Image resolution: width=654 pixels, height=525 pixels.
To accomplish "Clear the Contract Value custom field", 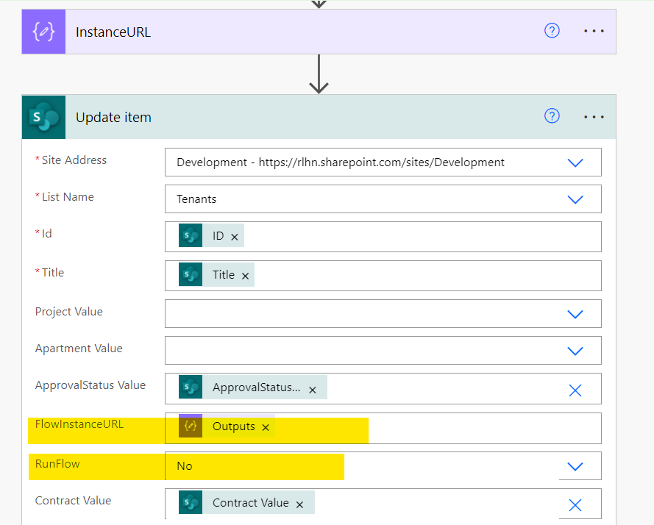I will (575, 504).
